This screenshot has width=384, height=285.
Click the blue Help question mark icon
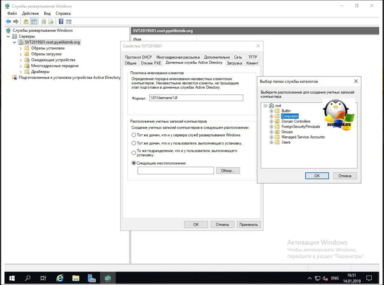(61, 21)
